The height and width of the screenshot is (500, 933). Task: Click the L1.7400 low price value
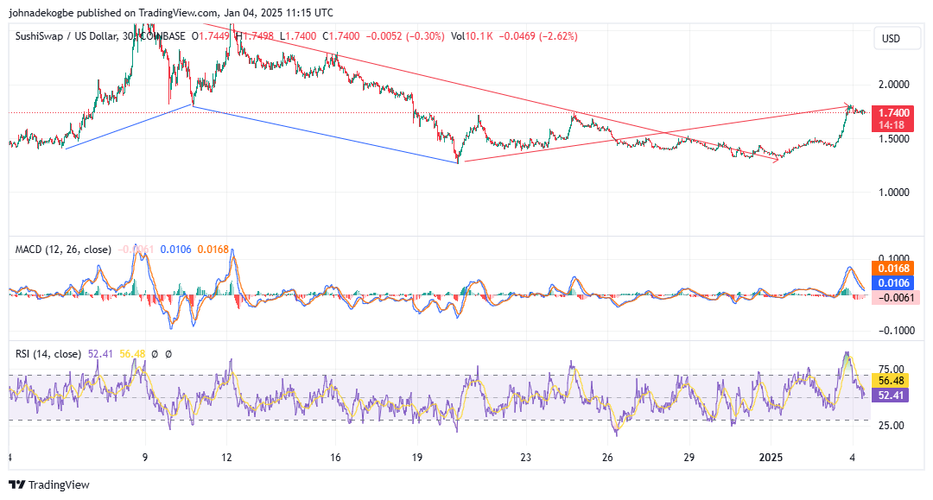[x=298, y=36]
